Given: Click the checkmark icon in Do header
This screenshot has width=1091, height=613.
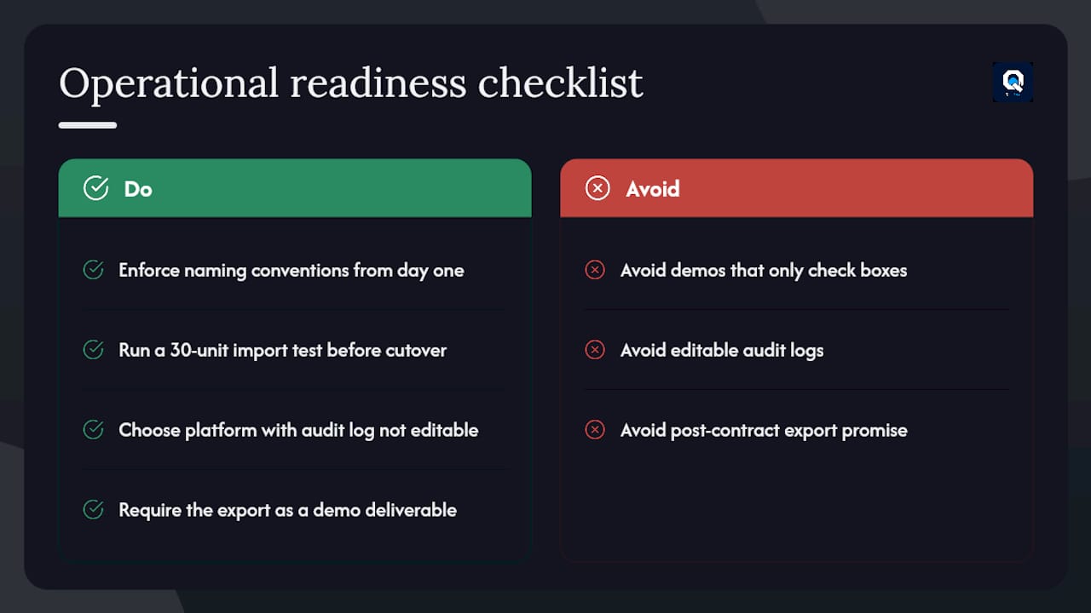Looking at the screenshot, I should point(95,188).
